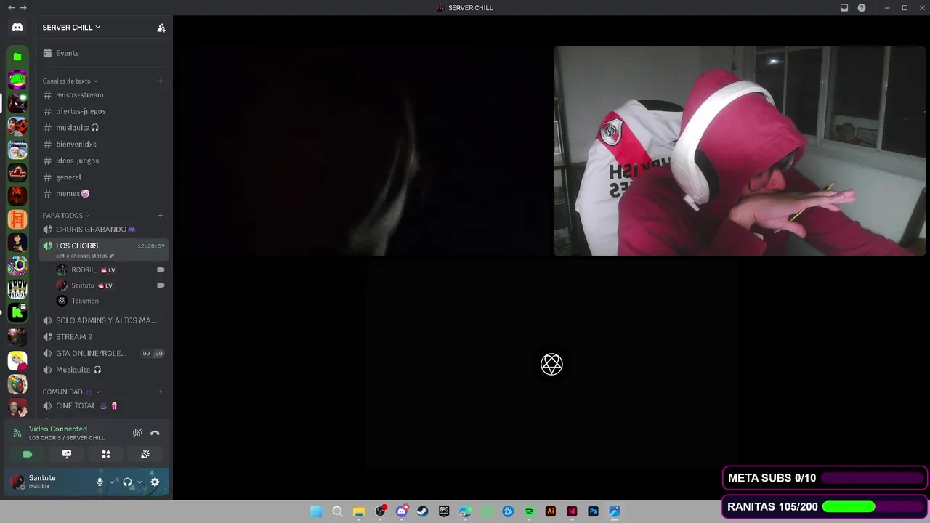This screenshot has height=523, width=930.
Task: Open the green K server icon
Action: click(x=17, y=313)
